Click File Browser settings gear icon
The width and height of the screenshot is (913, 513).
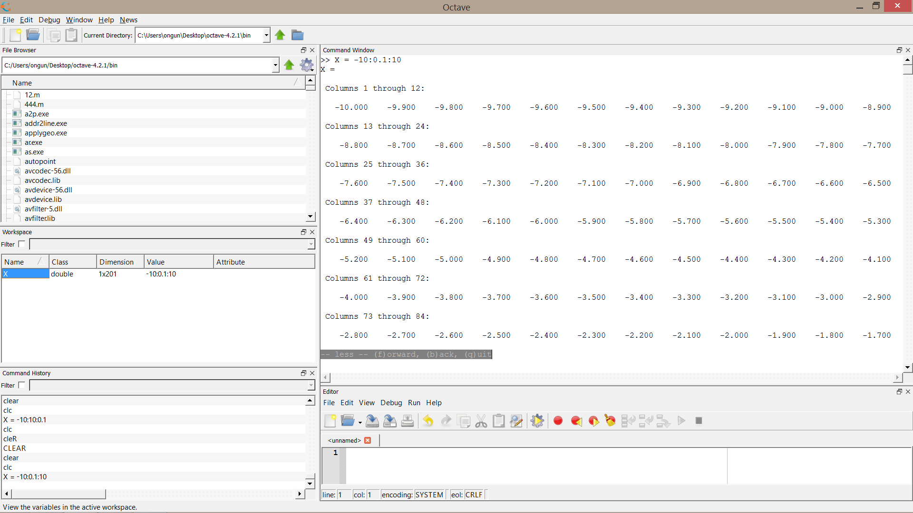tap(307, 65)
